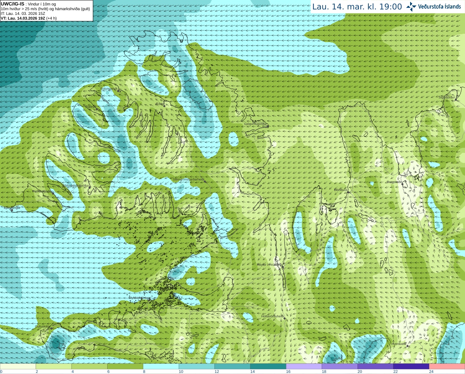
Task: Select the 6–8 m/s legend swatch
Action: 125,366
